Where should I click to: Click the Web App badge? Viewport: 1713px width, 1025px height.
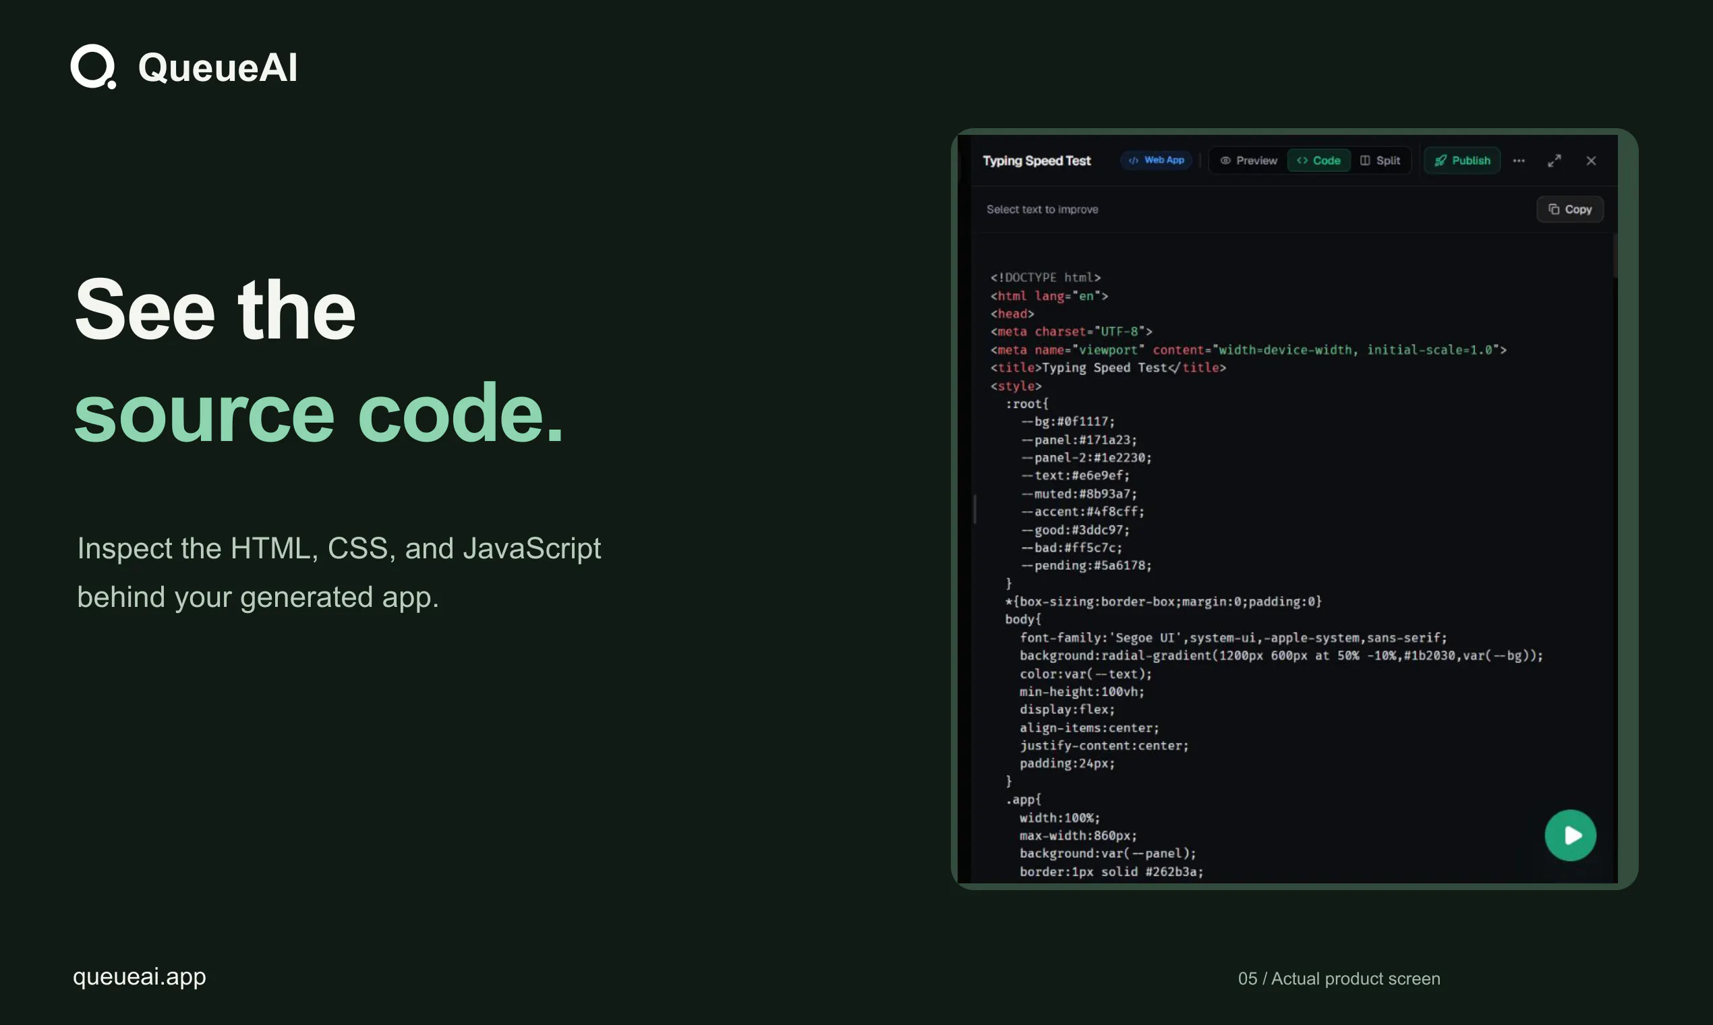(1155, 160)
